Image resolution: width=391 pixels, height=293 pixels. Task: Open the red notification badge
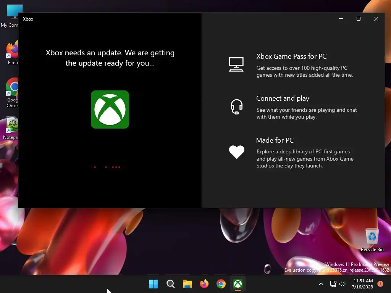[380, 284]
